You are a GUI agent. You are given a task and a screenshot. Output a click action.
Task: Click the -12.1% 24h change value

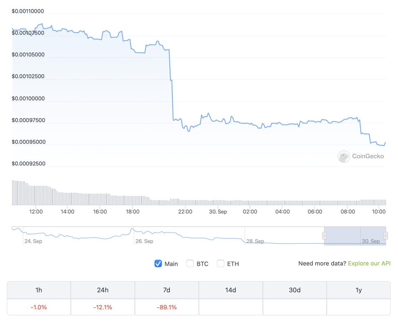tap(103, 307)
